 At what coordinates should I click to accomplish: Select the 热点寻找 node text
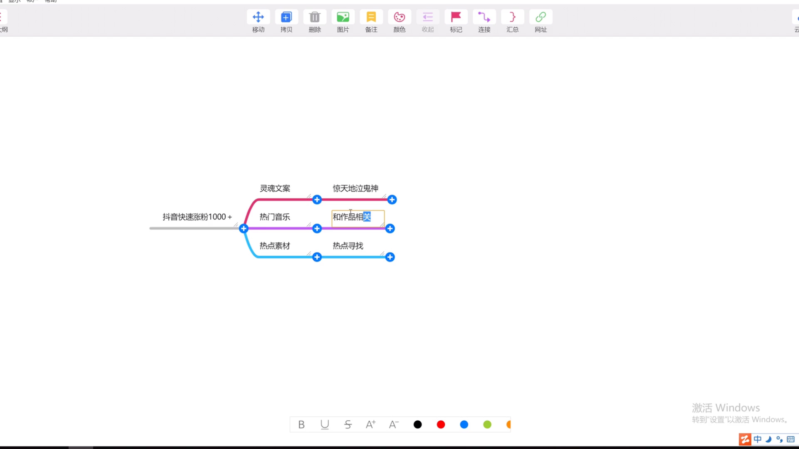coord(348,246)
